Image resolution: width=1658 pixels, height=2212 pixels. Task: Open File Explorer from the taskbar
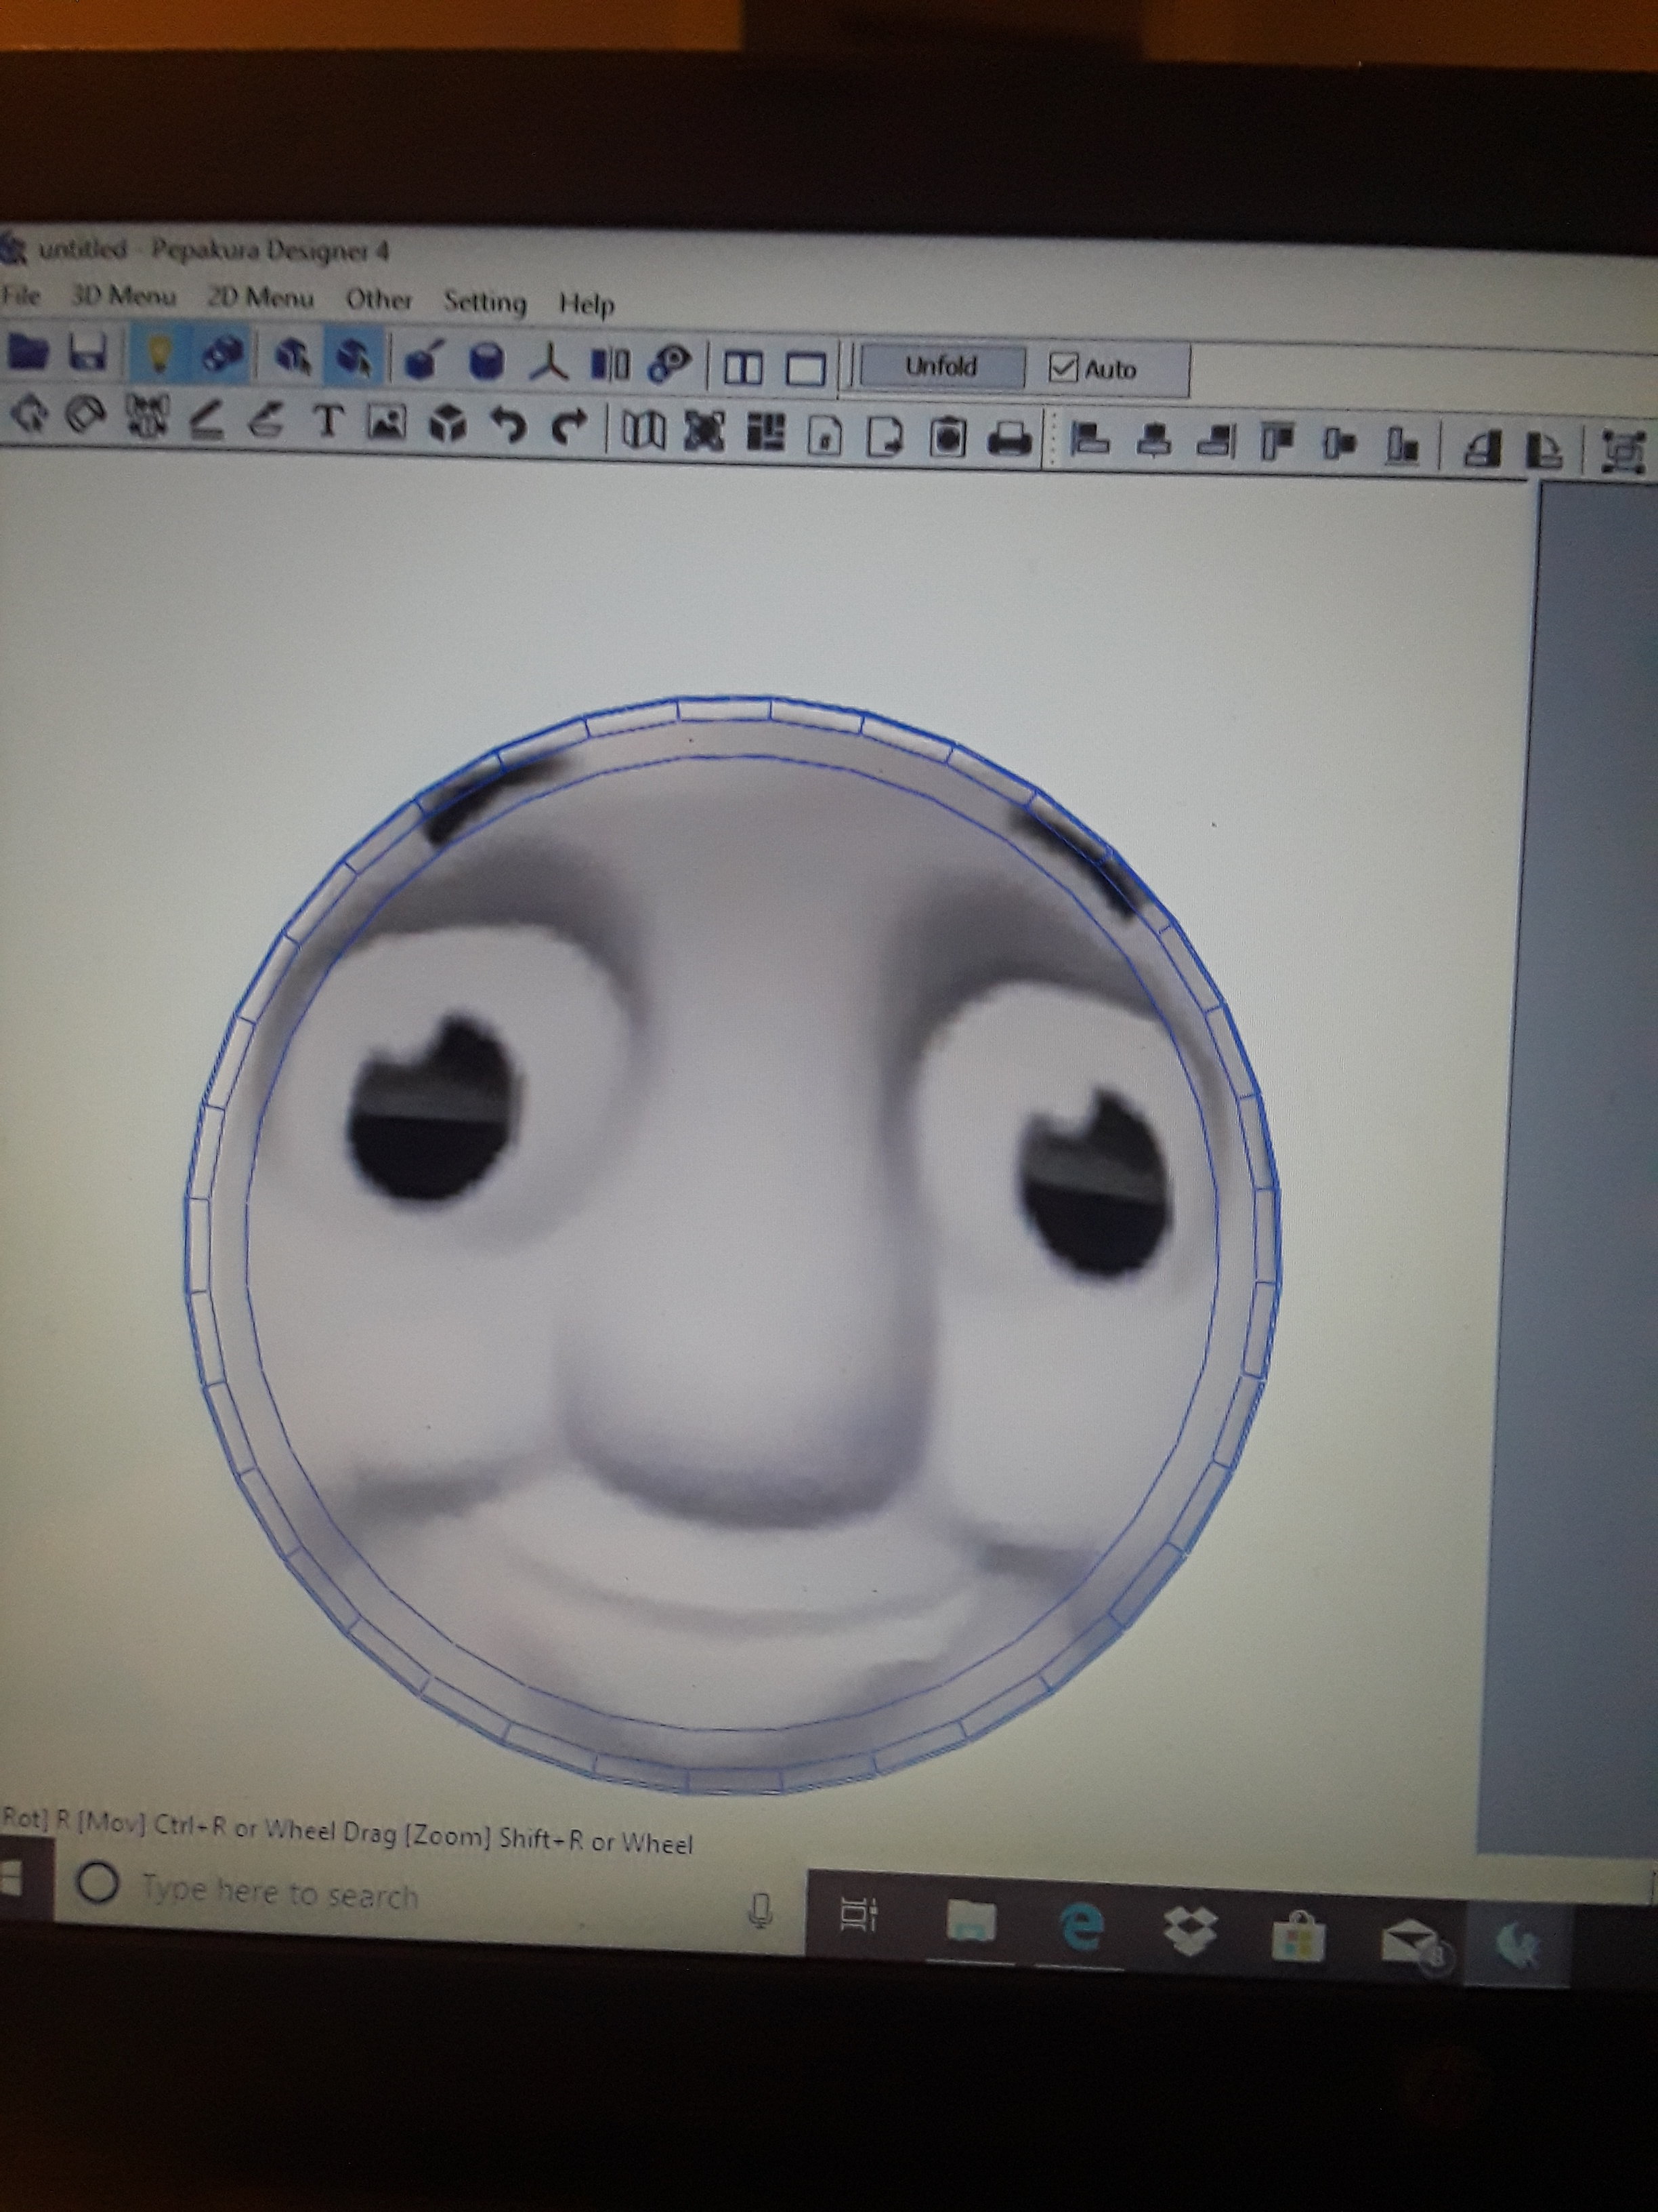coord(971,1921)
